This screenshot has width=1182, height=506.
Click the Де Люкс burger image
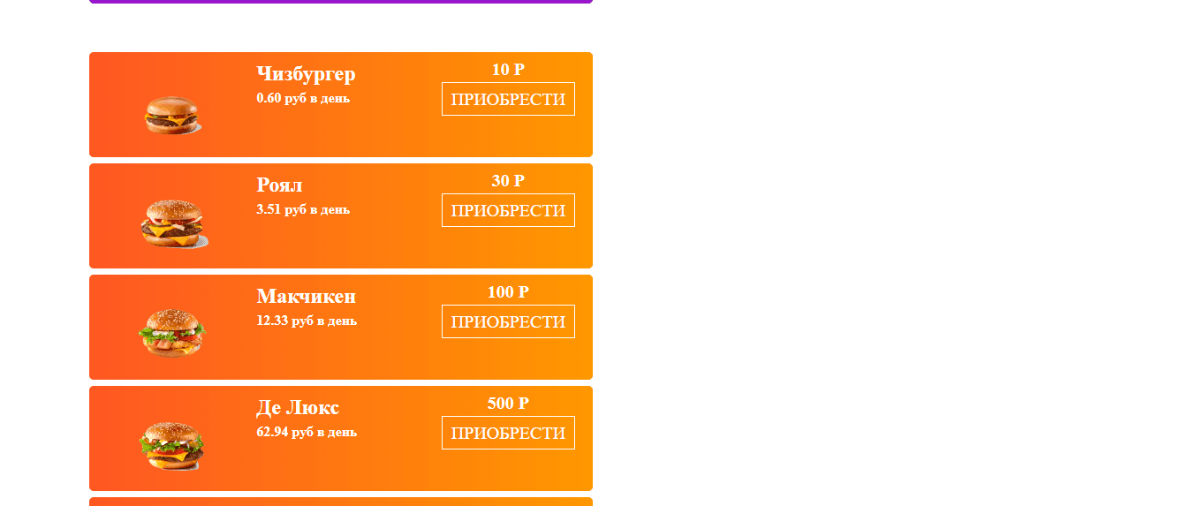(x=172, y=446)
